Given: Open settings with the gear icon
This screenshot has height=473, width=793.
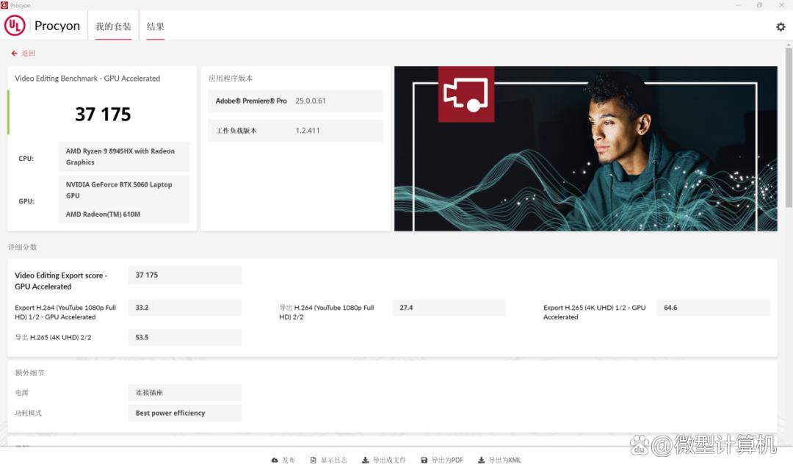Looking at the screenshot, I should pos(781,26).
